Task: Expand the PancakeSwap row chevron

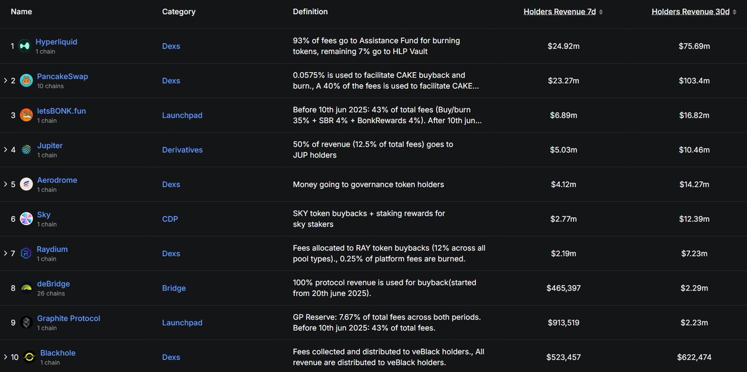Action: [5, 80]
